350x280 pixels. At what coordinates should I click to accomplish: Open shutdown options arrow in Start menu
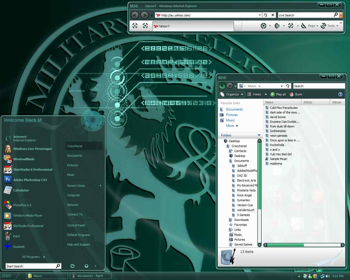point(95,266)
